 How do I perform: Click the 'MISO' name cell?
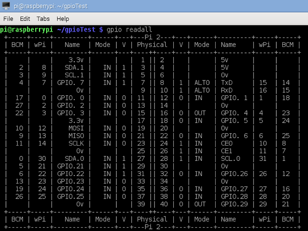(x=76, y=136)
